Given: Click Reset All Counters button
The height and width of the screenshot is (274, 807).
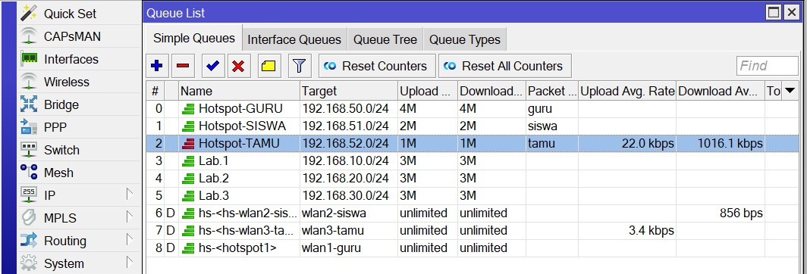Looking at the screenshot, I should [x=505, y=66].
